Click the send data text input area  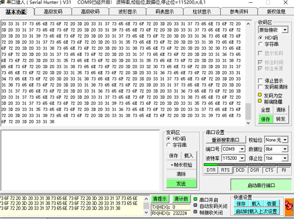click(x=80, y=160)
